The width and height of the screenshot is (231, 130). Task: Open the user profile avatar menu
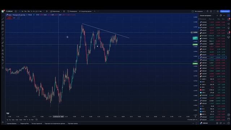coord(3,11)
